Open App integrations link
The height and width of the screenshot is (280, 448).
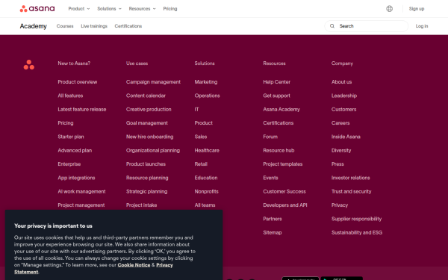76,178
